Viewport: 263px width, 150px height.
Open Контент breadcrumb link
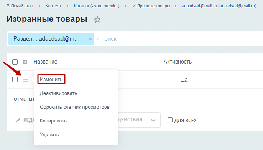tap(53, 6)
